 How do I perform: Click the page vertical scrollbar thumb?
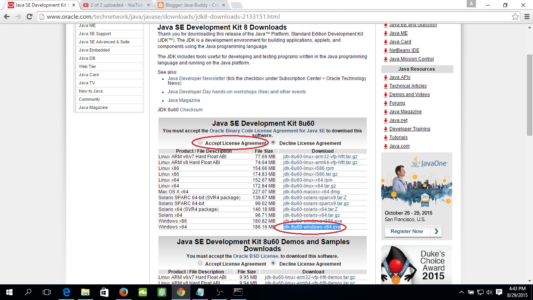coord(529,95)
